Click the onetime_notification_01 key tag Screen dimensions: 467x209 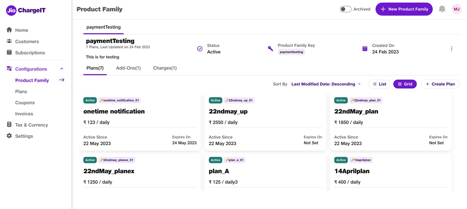tap(119, 100)
